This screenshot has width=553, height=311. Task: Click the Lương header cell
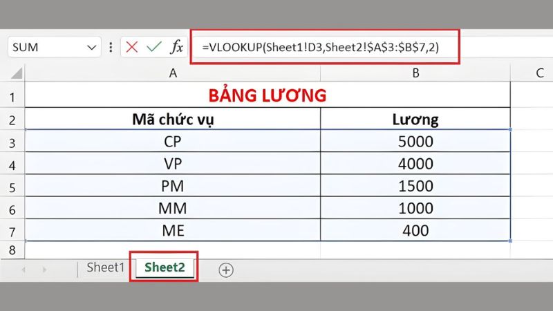coord(415,119)
